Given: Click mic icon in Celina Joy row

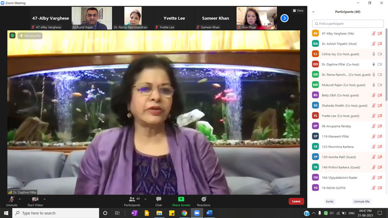Looking at the screenshot, I should pos(374,54).
